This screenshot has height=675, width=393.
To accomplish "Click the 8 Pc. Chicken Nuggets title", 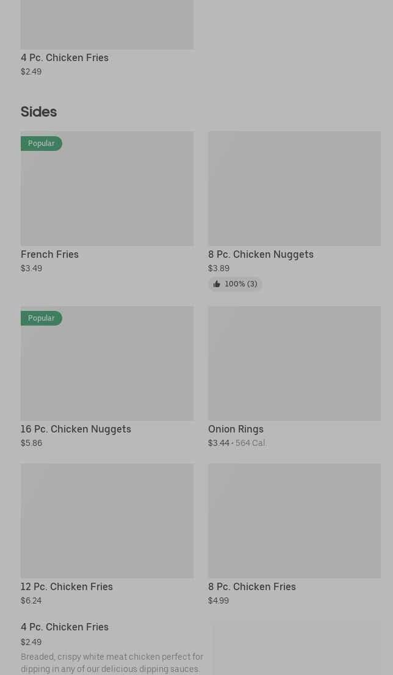I will point(261,254).
